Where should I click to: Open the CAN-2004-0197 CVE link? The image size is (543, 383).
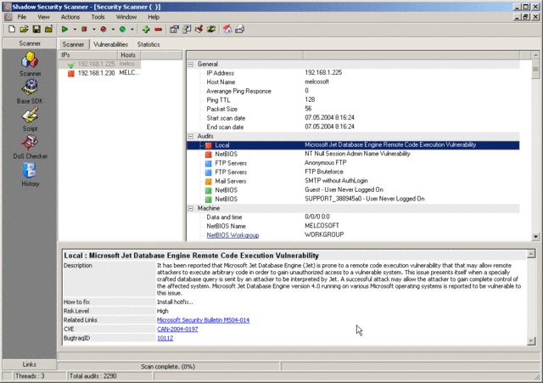(177, 329)
